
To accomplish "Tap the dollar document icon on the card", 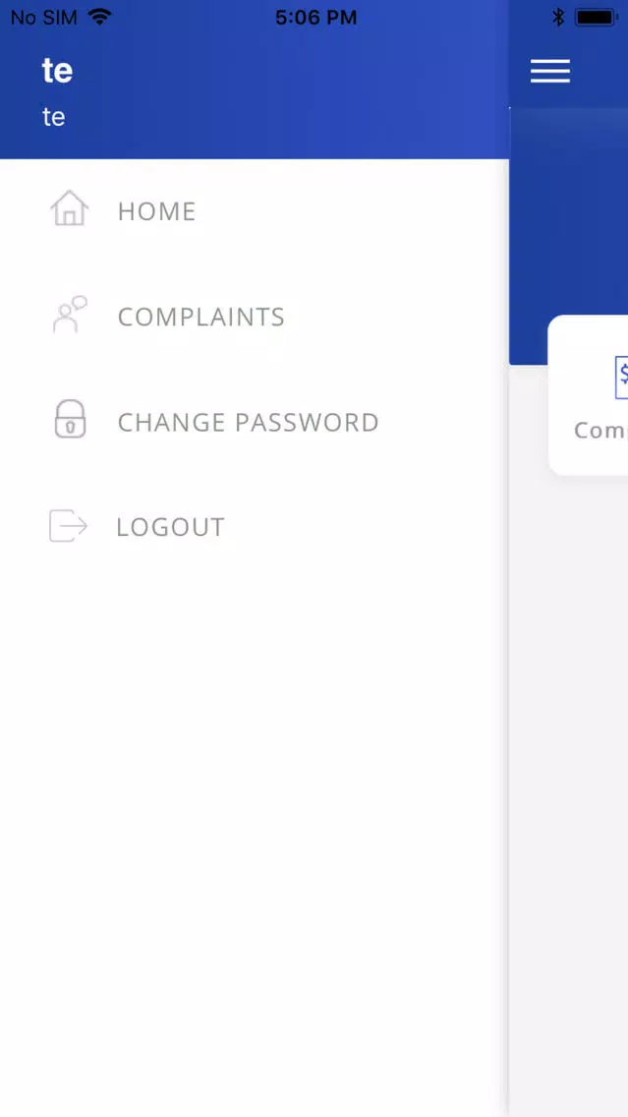I will 621,378.
